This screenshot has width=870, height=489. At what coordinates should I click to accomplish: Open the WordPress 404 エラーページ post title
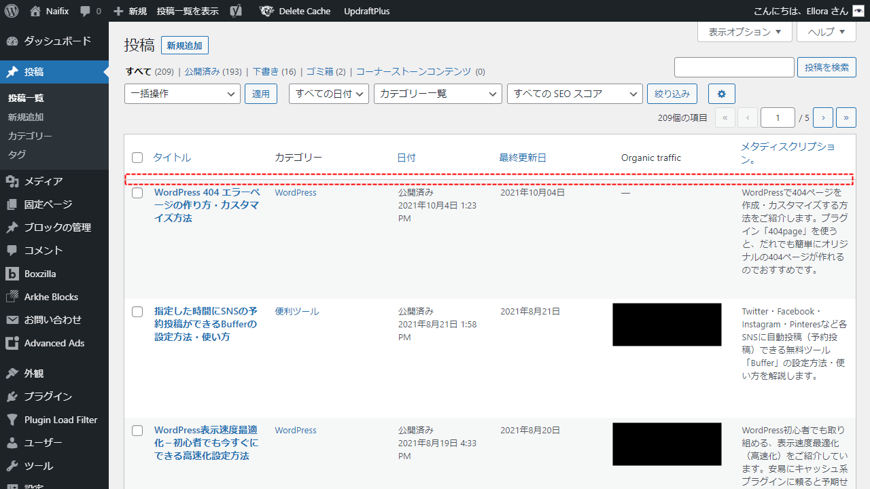207,205
